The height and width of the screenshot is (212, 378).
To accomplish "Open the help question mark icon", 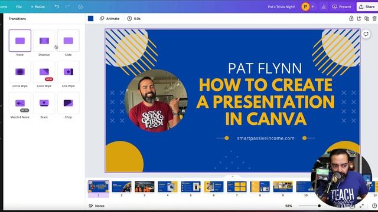I will click(x=374, y=206).
